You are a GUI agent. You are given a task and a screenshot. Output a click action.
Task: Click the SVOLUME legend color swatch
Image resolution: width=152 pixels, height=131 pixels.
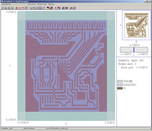pyautogui.click(x=120, y=81)
